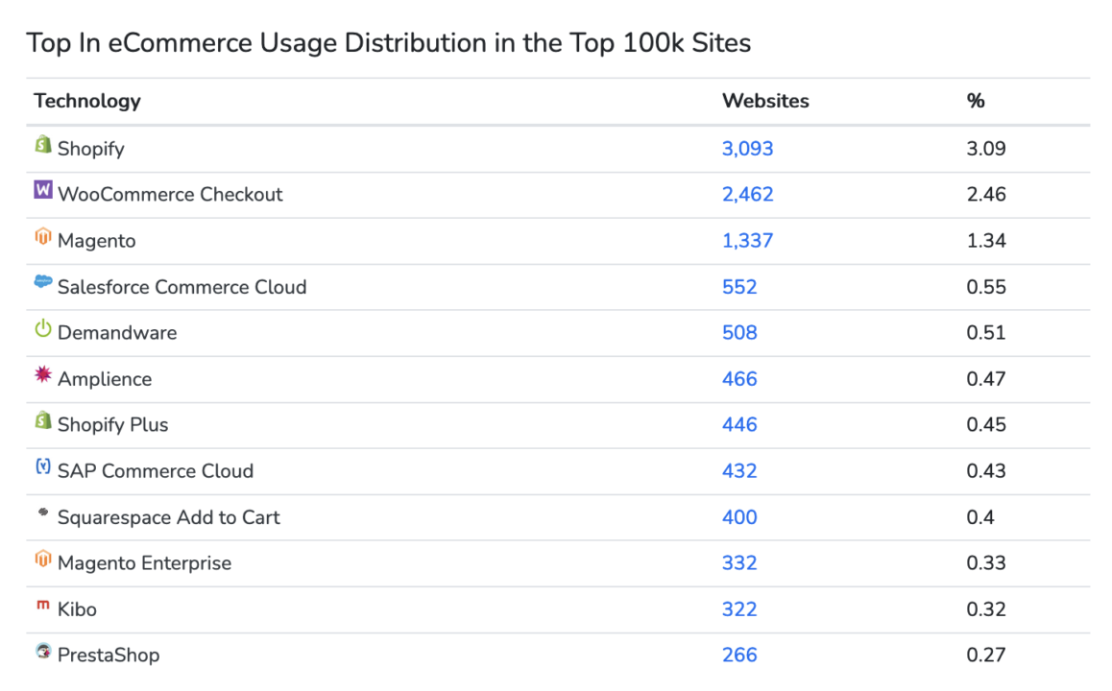The width and height of the screenshot is (1112, 691).
Task: Open the 3,093 websites link for Shopify
Action: click(x=747, y=149)
